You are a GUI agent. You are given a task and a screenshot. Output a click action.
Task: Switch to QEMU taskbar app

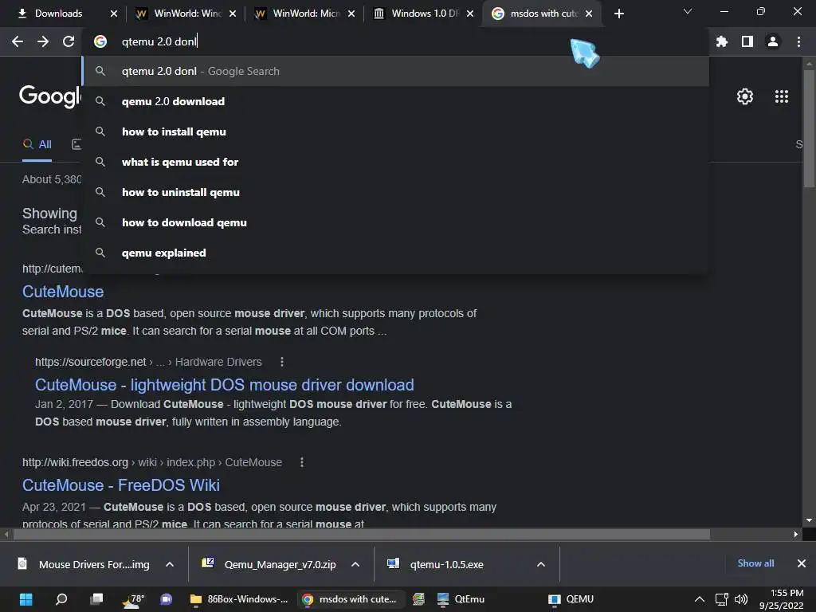coord(571,599)
